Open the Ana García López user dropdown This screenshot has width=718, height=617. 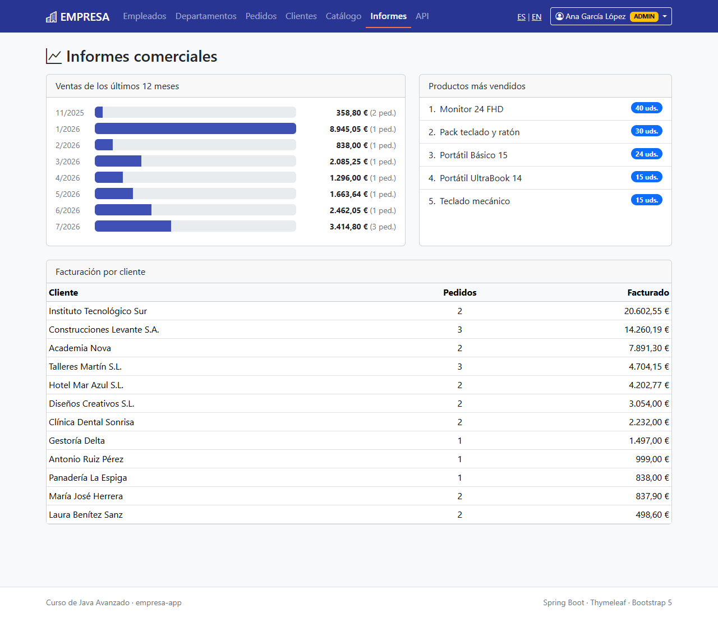(x=611, y=16)
